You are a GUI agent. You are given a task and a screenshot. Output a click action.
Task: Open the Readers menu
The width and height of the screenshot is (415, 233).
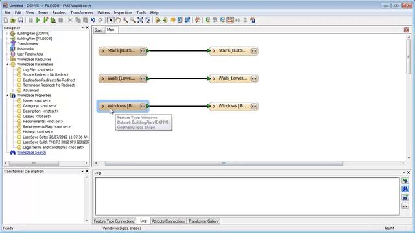click(59, 12)
